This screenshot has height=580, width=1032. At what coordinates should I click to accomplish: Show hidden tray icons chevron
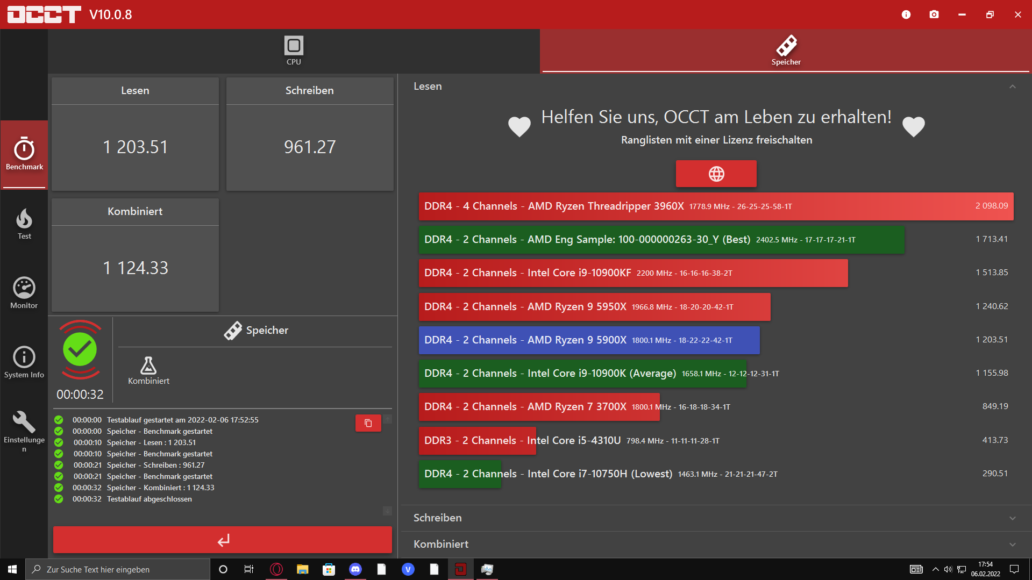936,569
